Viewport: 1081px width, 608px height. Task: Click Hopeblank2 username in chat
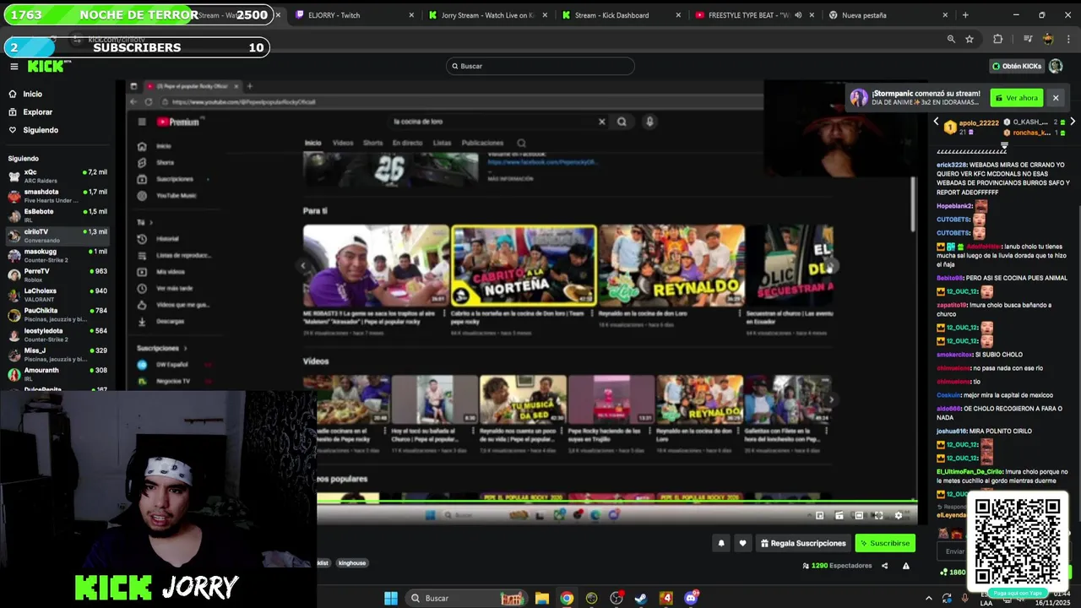point(953,206)
